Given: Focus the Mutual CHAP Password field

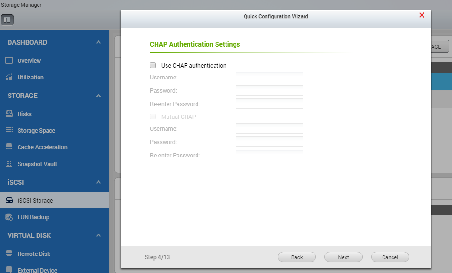Looking at the screenshot, I should tap(269, 142).
